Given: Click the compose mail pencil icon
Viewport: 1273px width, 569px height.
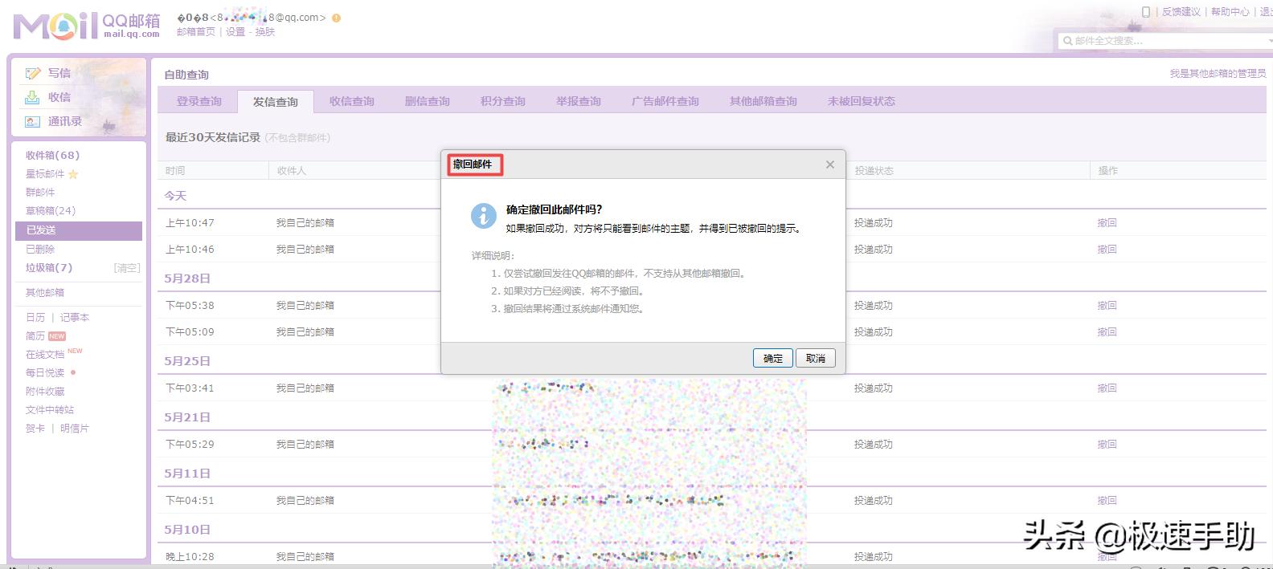Looking at the screenshot, I should point(33,73).
